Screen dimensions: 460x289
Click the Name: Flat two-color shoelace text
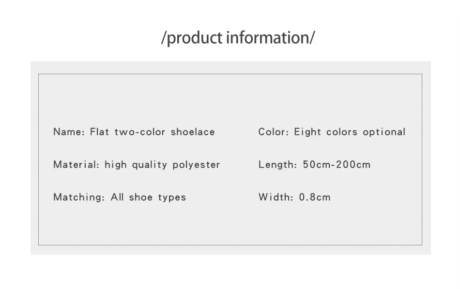(134, 132)
